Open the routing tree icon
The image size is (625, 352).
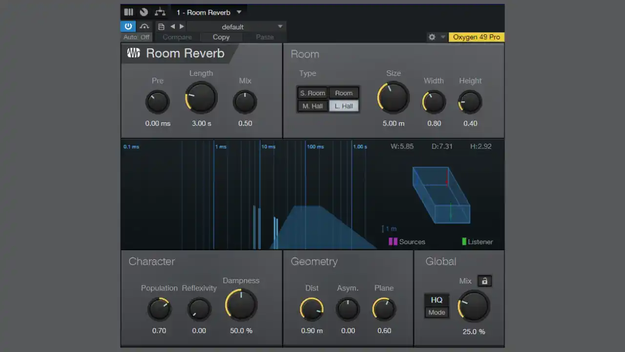pyautogui.click(x=160, y=12)
